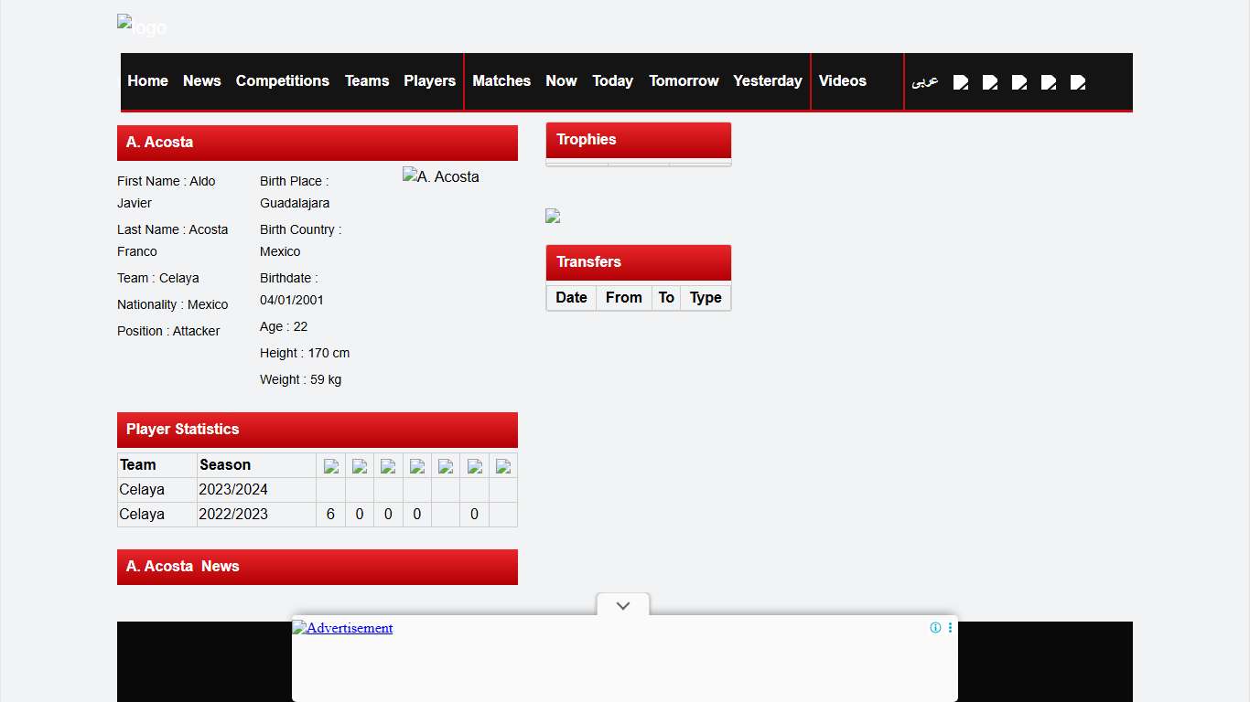Click the middle social media icon in the navbar
The image size is (1250, 702).
pos(1019,82)
